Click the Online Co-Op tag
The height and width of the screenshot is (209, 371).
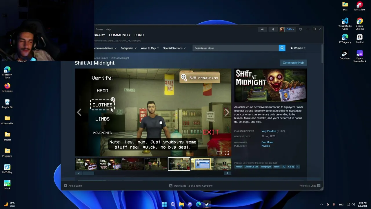pos(251,167)
